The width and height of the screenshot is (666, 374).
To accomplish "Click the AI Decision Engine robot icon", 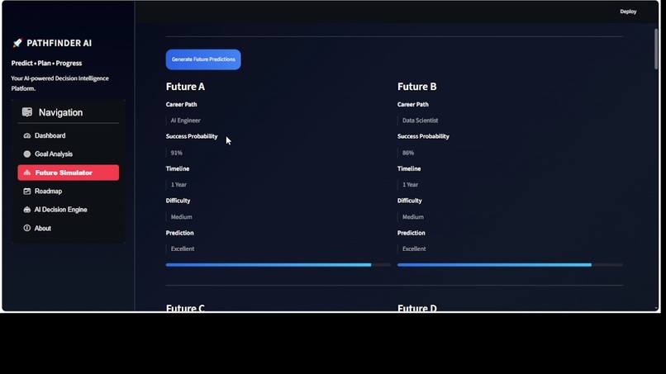I will 27,210.
